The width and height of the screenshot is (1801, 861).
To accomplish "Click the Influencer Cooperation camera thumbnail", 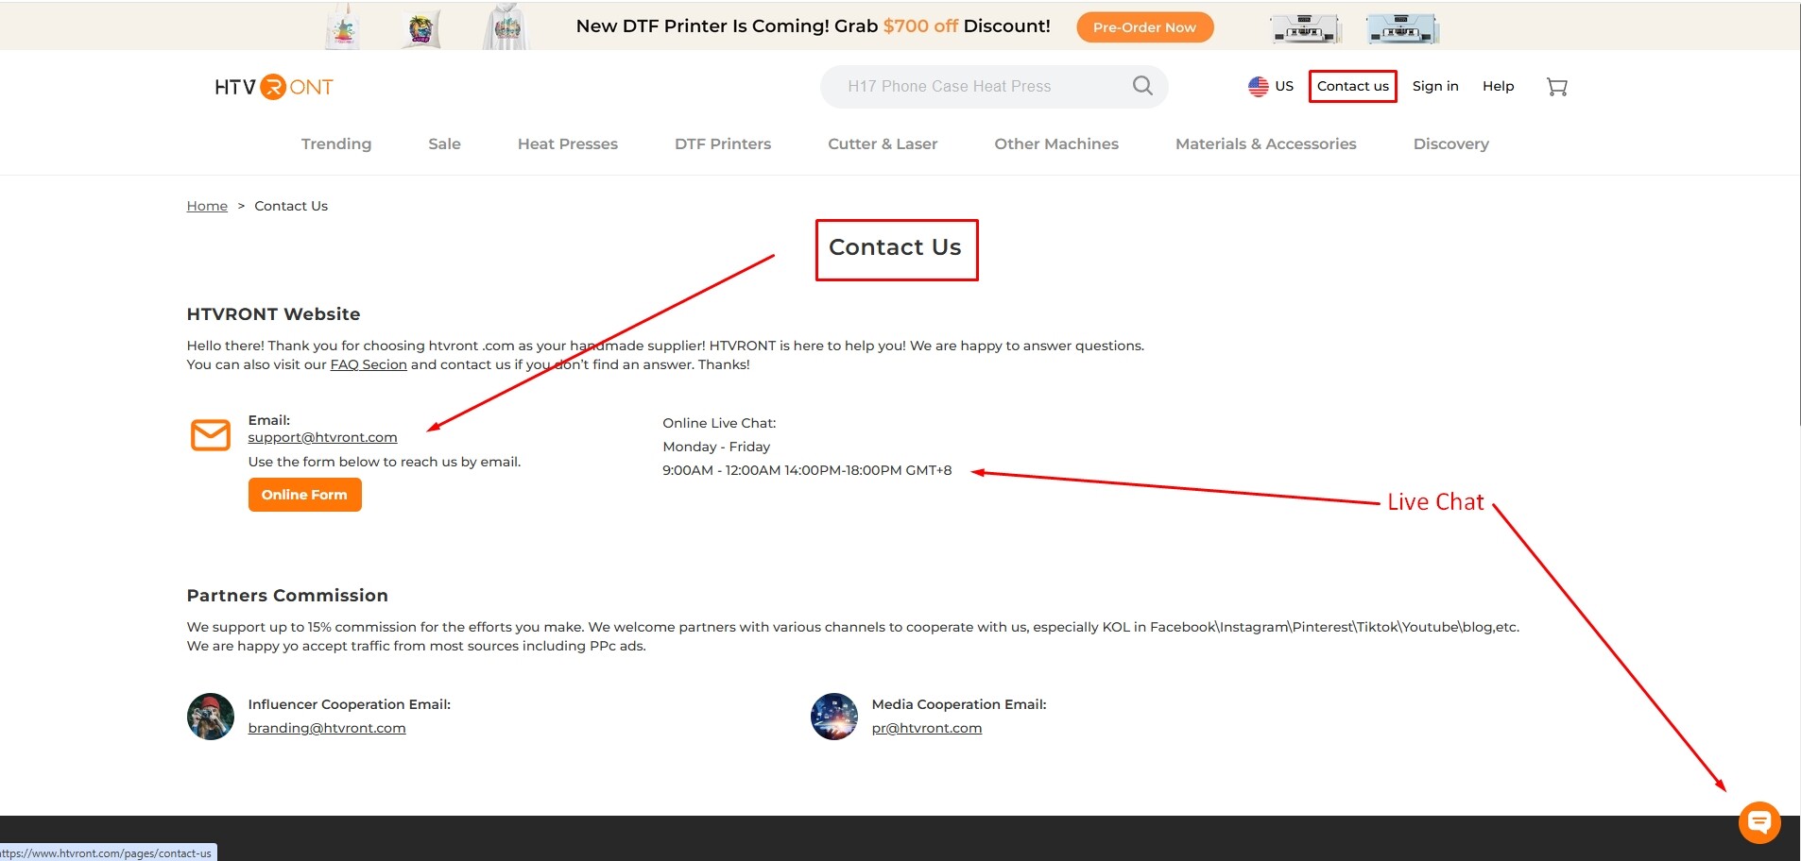I will [x=211, y=717].
